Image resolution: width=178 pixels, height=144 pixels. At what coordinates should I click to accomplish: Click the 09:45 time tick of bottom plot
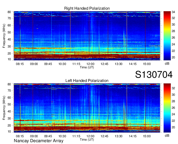pos(48,136)
